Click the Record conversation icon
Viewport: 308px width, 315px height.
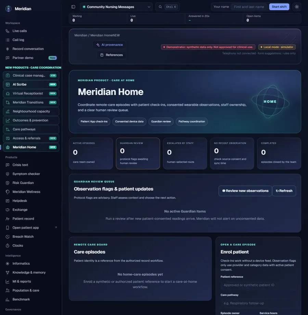8,49
